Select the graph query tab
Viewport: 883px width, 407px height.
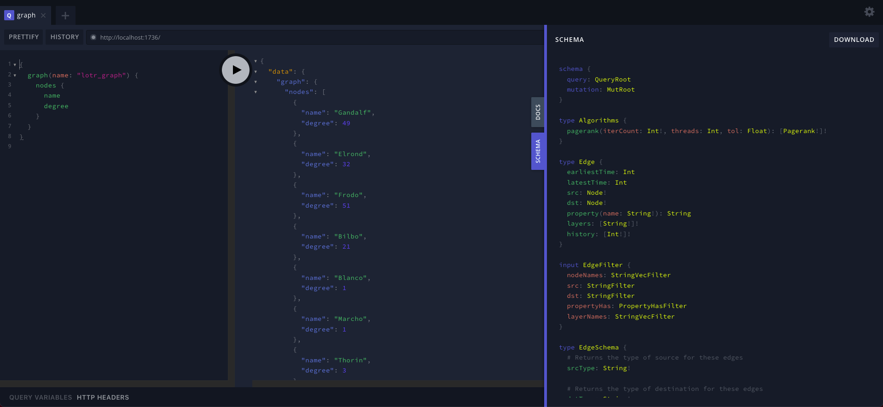(26, 15)
